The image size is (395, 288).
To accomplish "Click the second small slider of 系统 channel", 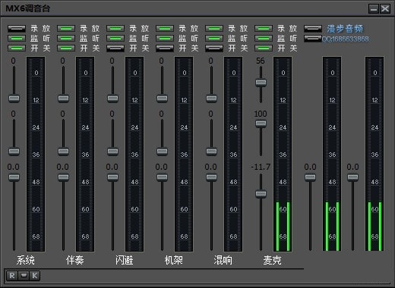I will [14, 152].
